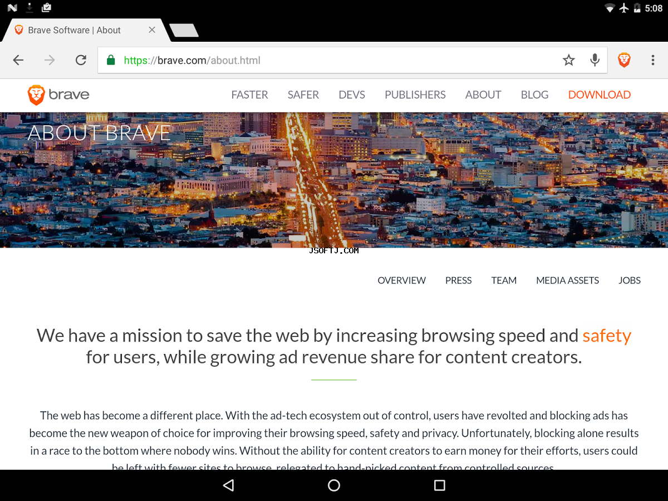Start voice search with the microphone
This screenshot has height=501, width=668.
click(595, 60)
